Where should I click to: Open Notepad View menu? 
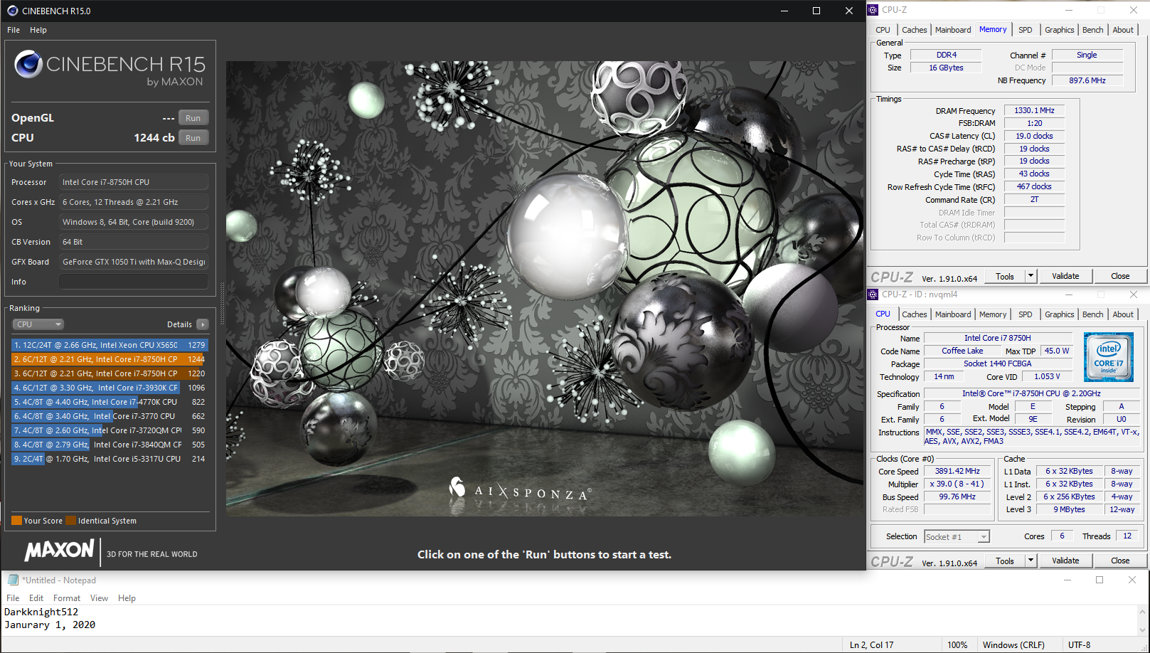pos(99,598)
